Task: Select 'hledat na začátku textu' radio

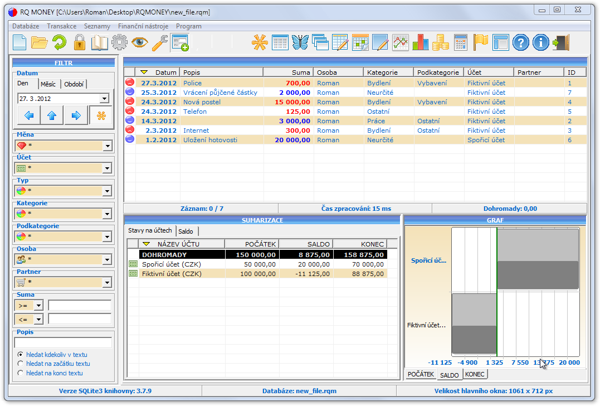Action: tap(21, 364)
